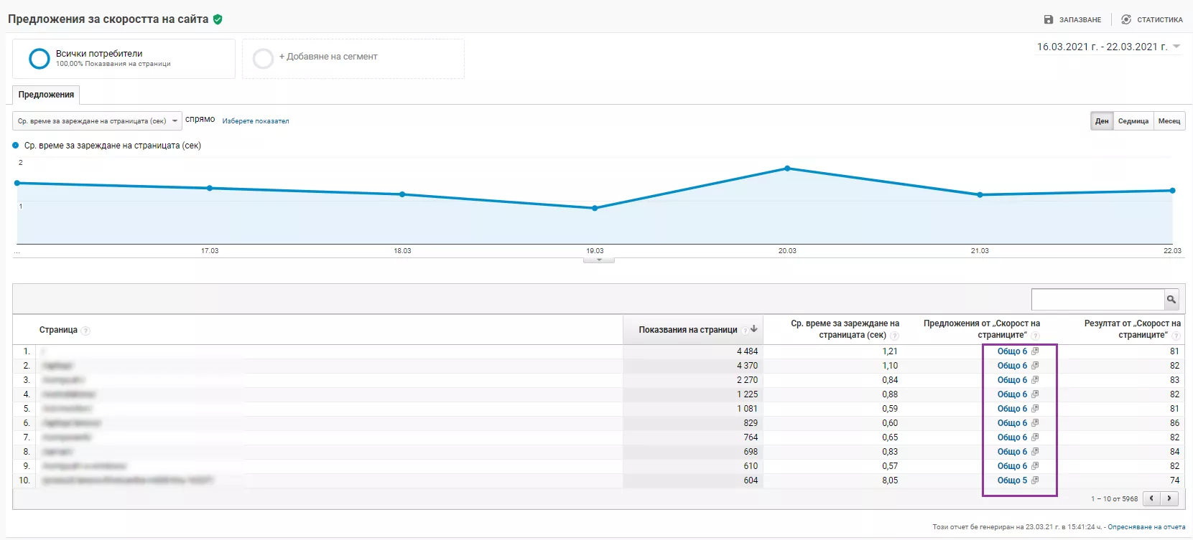Click the green verified shield icon
Screen dimensions: 1193x540
coord(218,19)
